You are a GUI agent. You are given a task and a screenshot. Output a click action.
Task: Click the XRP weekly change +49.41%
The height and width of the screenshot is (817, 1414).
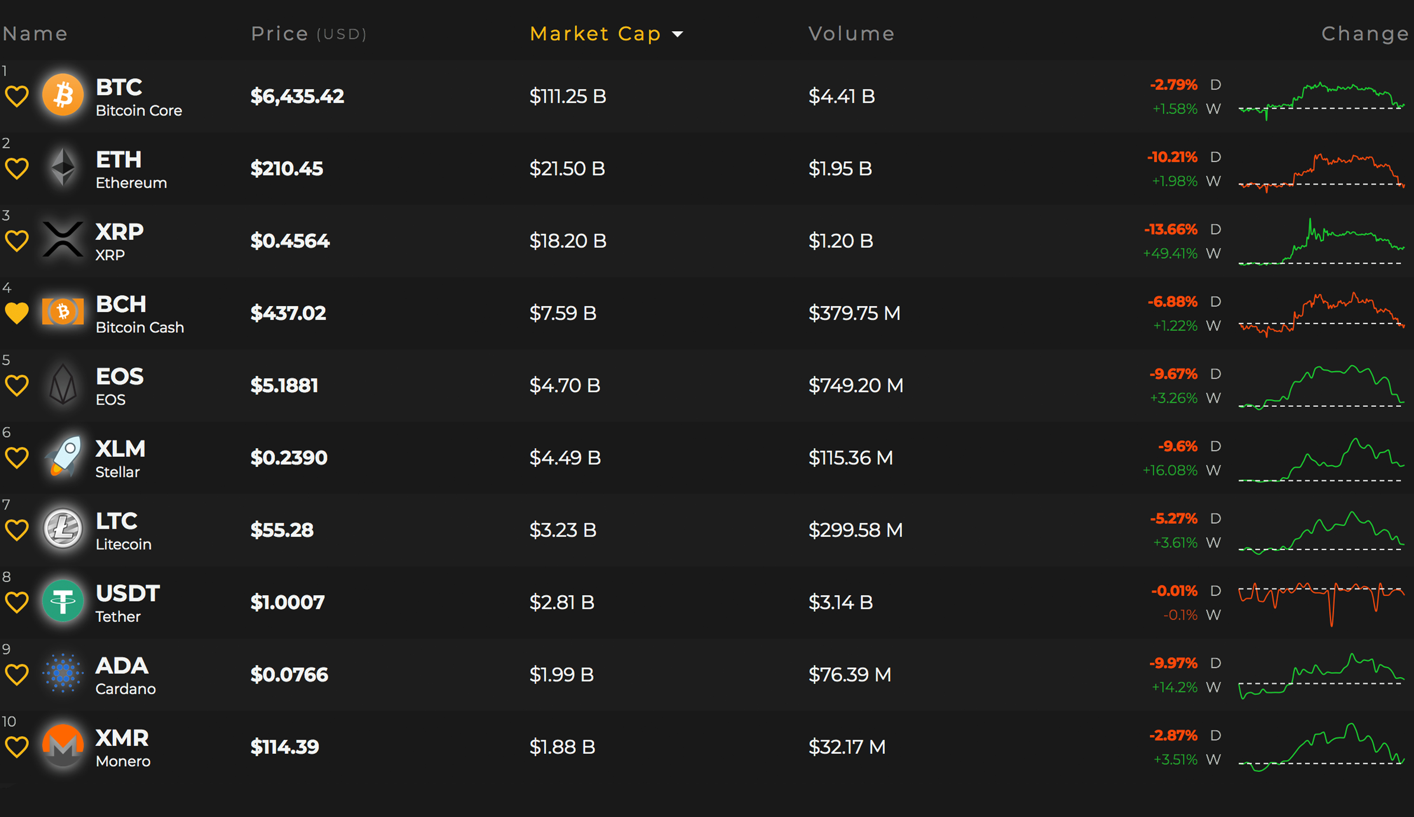1171,253
